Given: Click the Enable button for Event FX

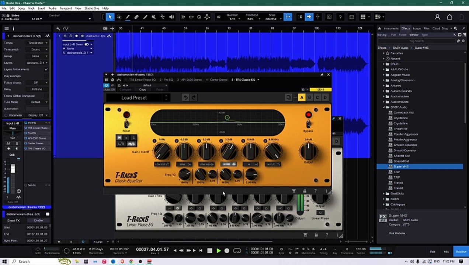Looking at the screenshot, I should [38, 220].
